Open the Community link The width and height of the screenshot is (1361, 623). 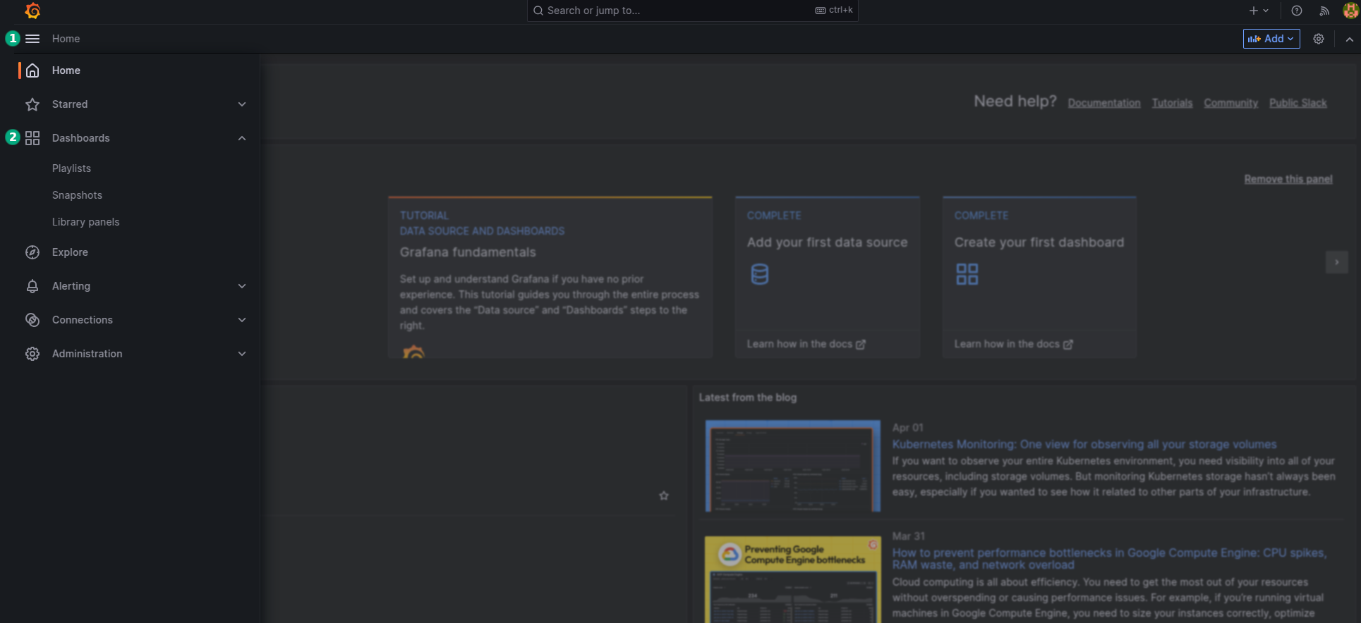[x=1230, y=103]
